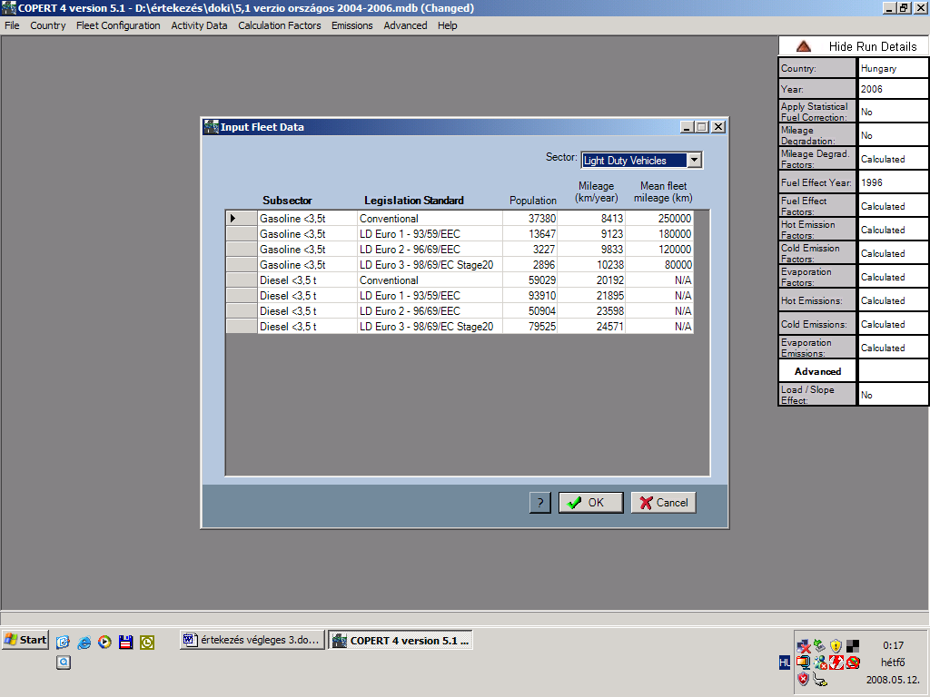Click the black and gray checkered tray icon
This screenshot has width=930, height=697.
pyautogui.click(x=853, y=646)
